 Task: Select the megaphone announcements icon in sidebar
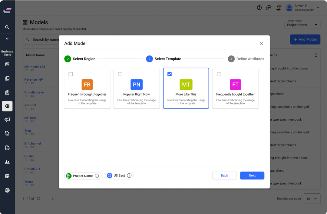tap(7, 119)
